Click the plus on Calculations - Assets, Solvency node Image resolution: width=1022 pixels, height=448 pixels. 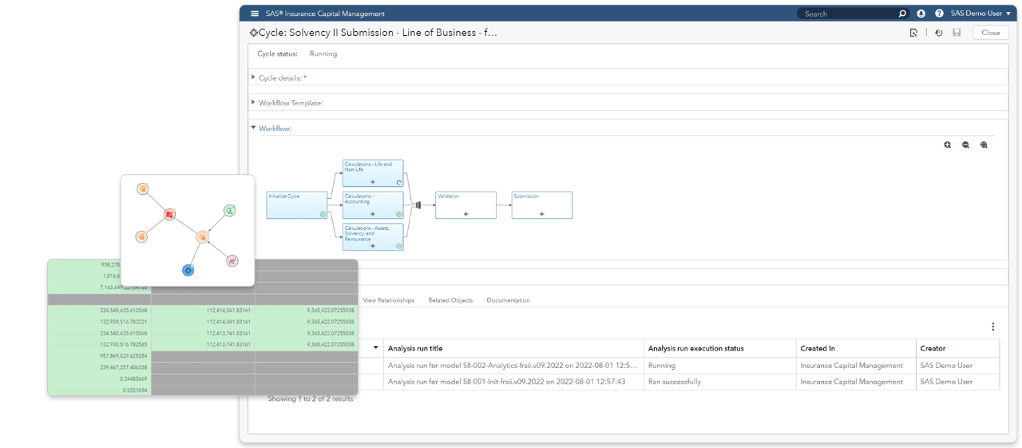tap(373, 246)
